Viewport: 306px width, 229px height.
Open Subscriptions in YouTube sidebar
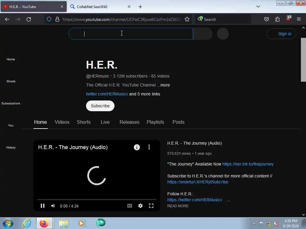tap(11, 103)
